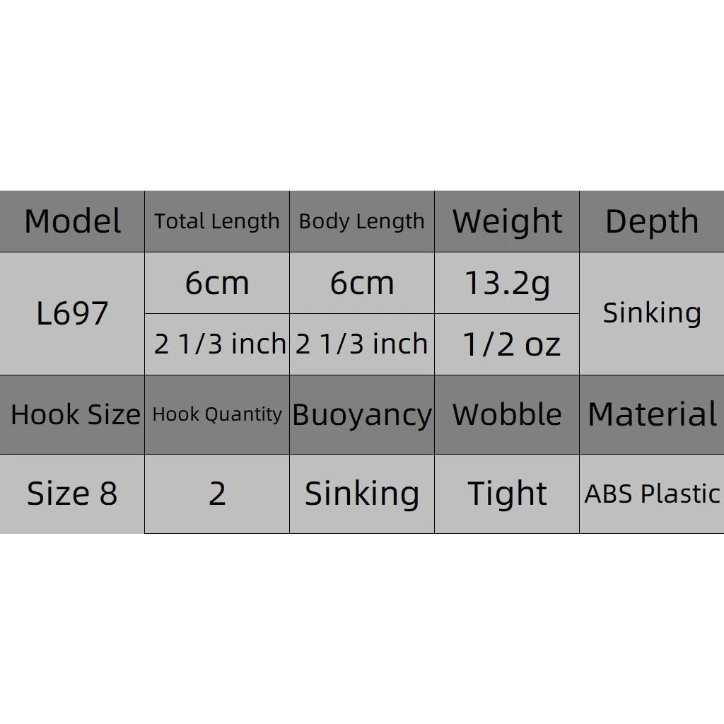
Task: Click the Wobble header cell
Action: [x=507, y=414]
